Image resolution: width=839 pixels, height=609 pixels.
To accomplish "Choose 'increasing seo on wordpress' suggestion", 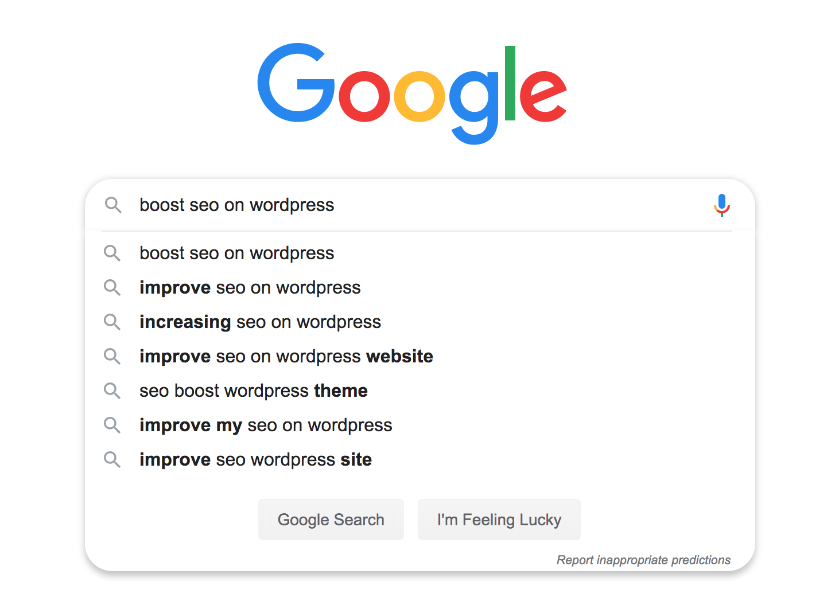I will 419,322.
